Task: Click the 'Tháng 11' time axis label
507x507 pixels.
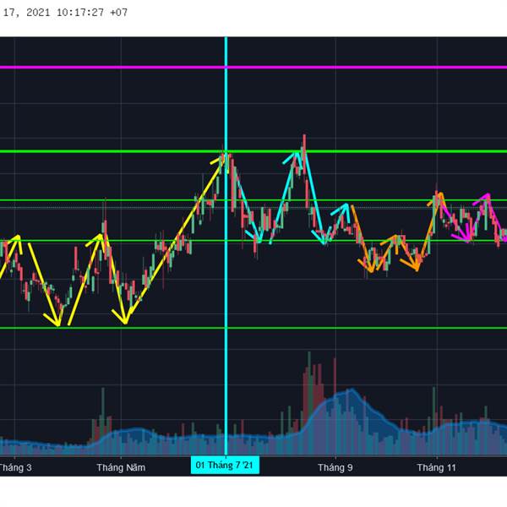Action: point(436,467)
